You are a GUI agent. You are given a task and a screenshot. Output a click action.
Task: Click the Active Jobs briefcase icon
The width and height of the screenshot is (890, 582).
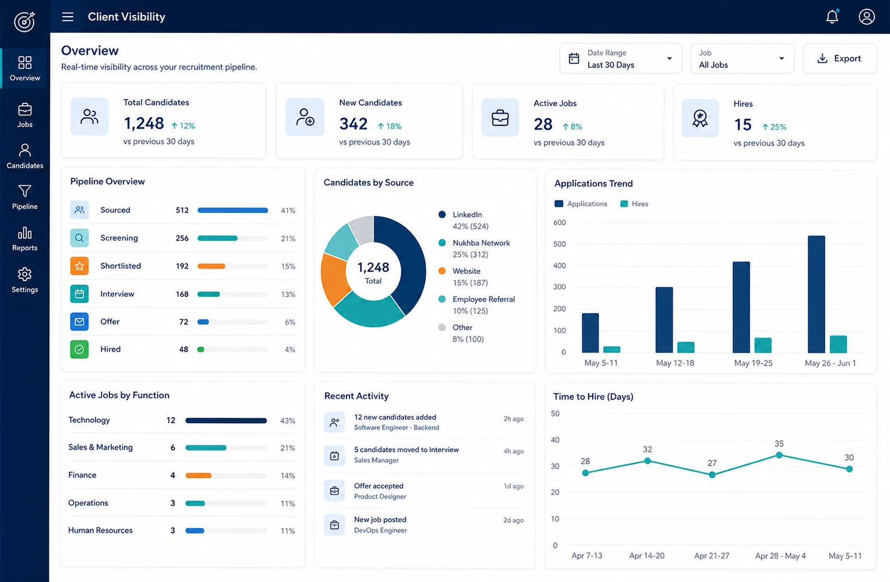[500, 118]
